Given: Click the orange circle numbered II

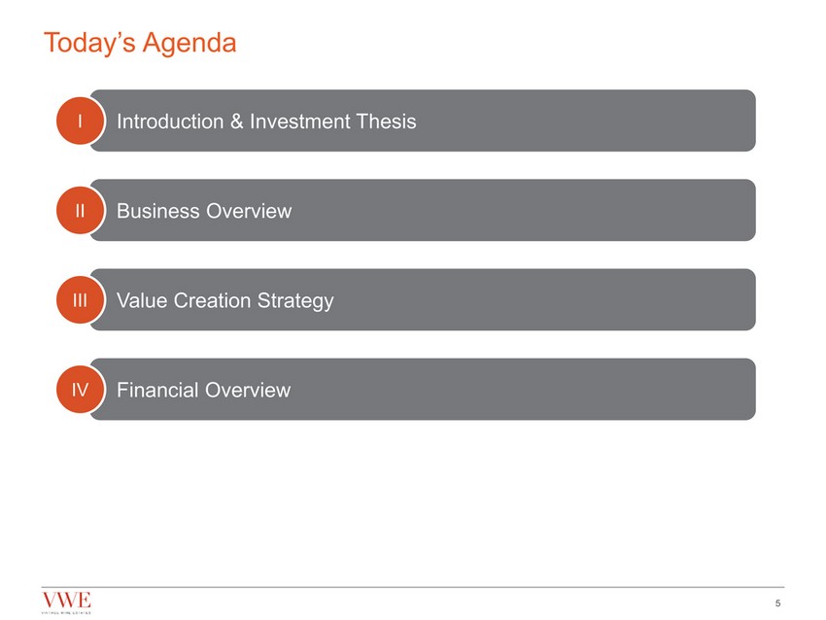Looking at the screenshot, I should [81, 211].
